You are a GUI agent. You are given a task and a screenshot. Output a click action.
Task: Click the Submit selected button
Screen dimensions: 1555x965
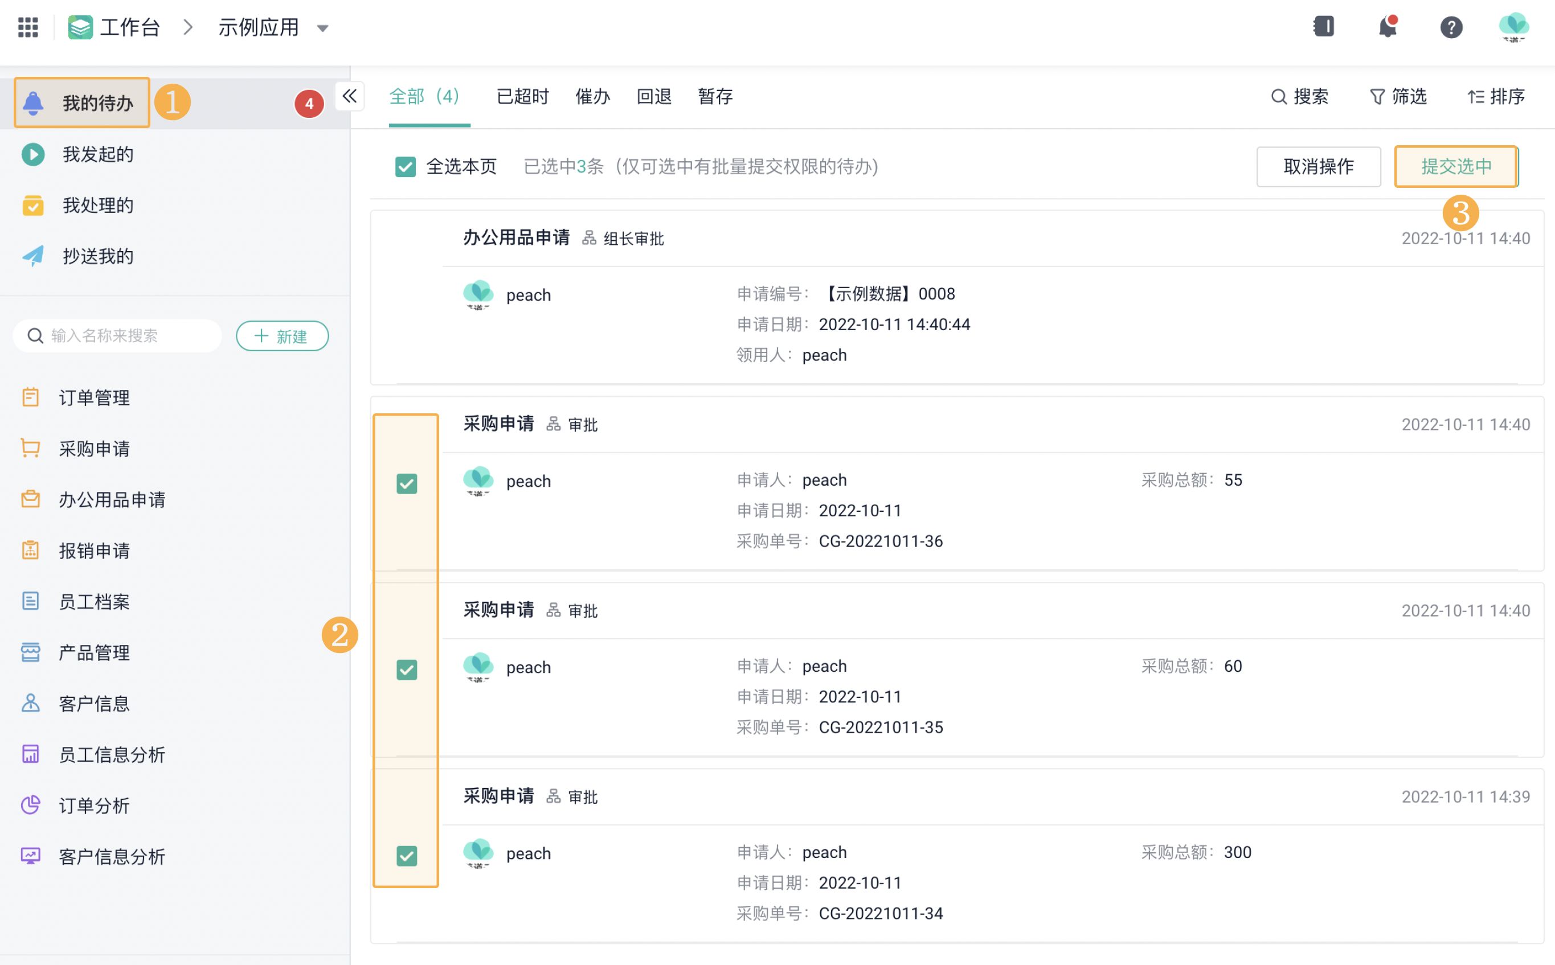pos(1455,167)
